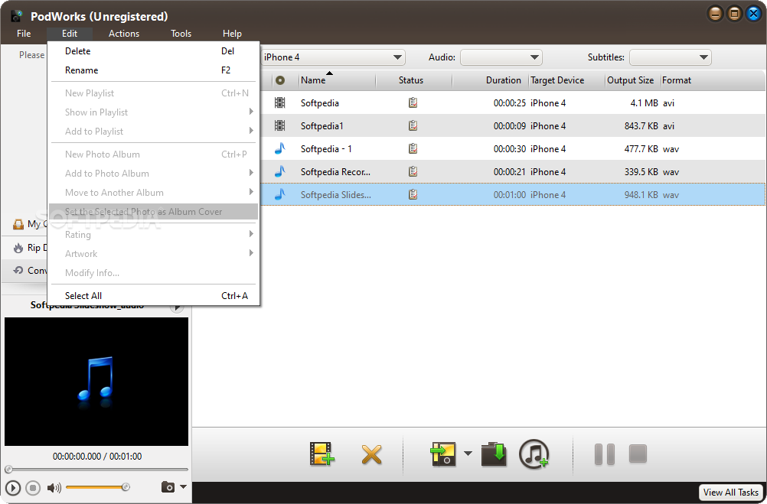767x504 pixels.
Task: Choose Delete from Edit menu
Action: pos(154,50)
